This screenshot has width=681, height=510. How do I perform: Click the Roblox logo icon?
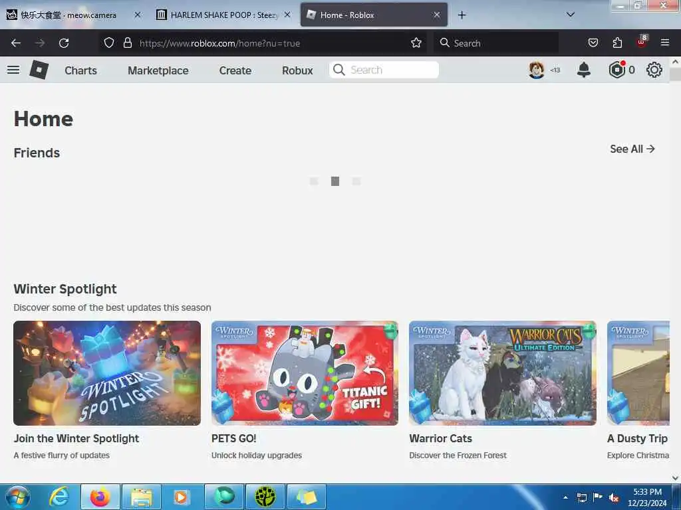coord(39,70)
